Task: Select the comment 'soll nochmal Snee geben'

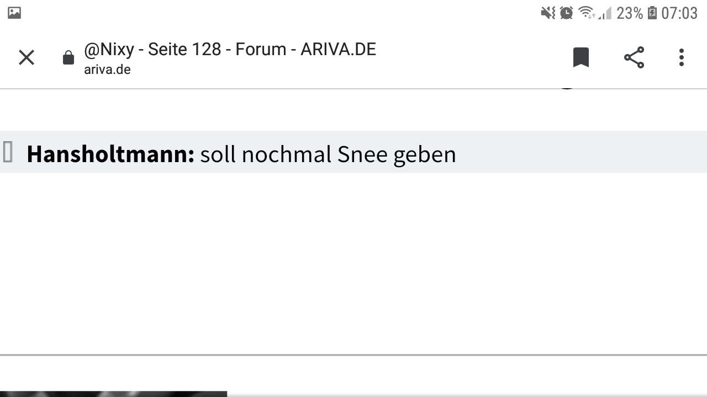Action: tap(328, 154)
